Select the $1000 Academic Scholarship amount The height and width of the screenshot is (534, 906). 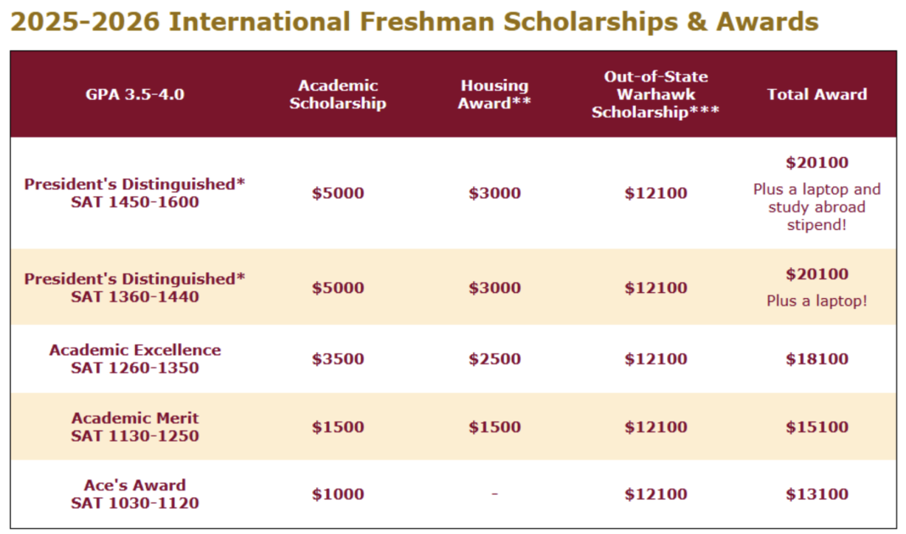point(338,495)
